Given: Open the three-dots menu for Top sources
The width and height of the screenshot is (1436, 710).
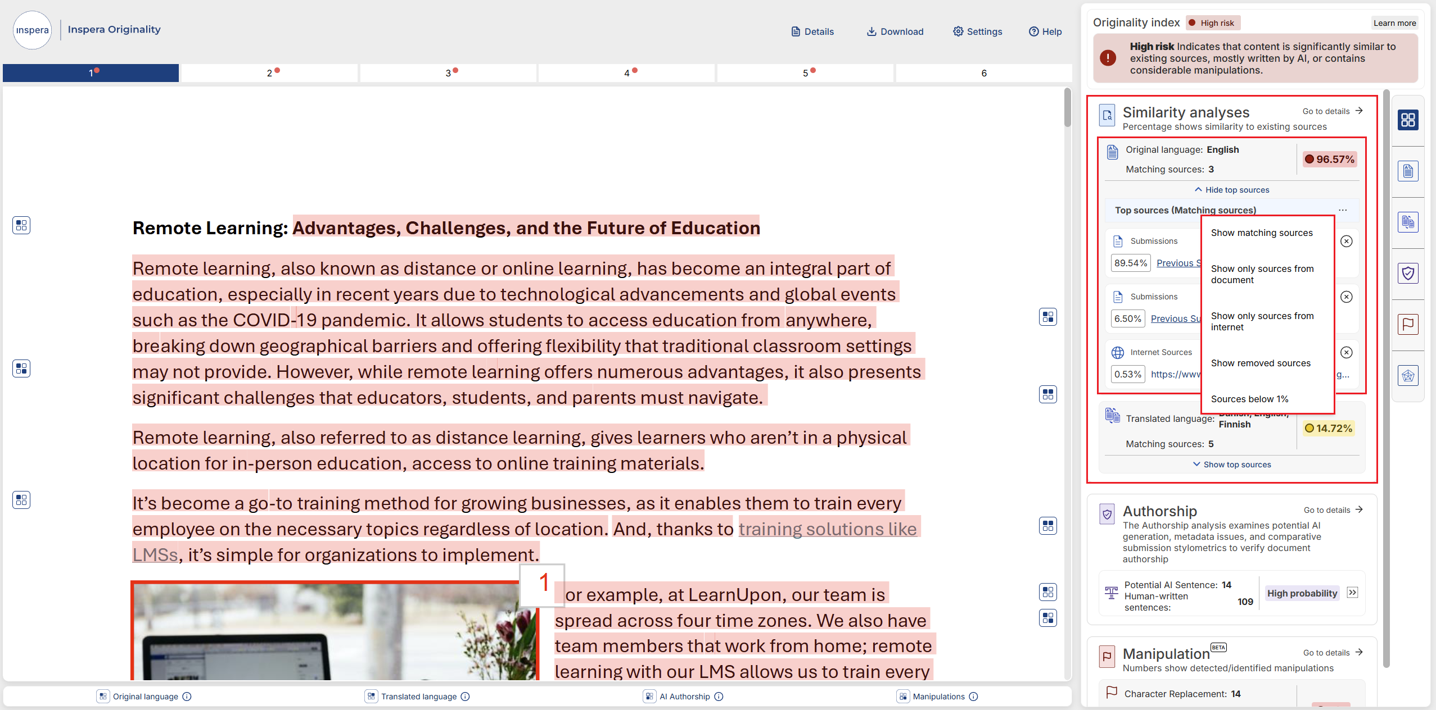Looking at the screenshot, I should (1343, 210).
